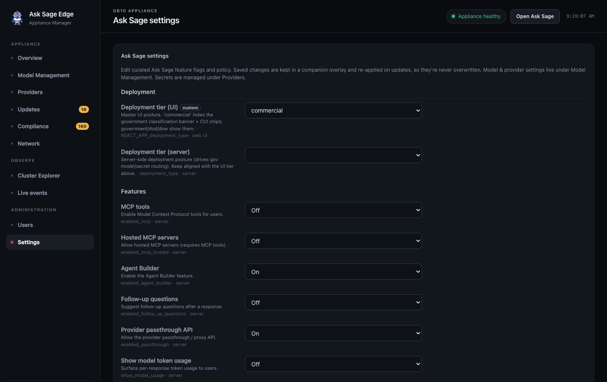Click the clock showing 9:28:07 AM
This screenshot has width=607, height=382.
(580, 16)
